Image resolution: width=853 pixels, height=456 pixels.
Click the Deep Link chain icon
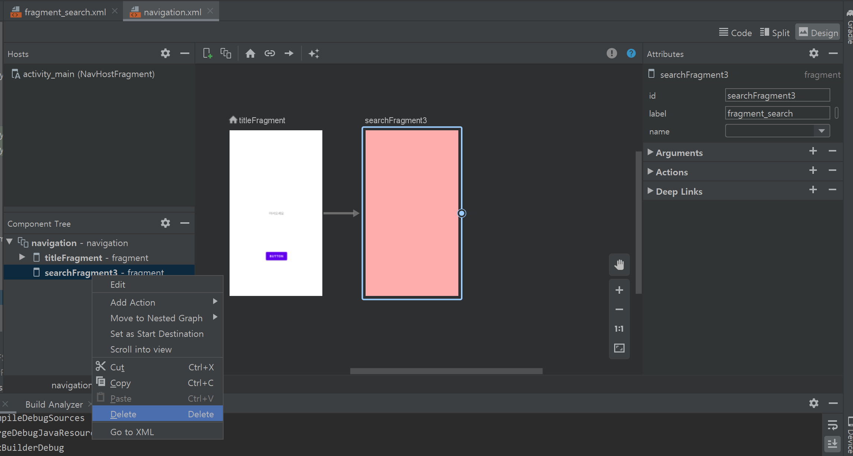pos(270,54)
